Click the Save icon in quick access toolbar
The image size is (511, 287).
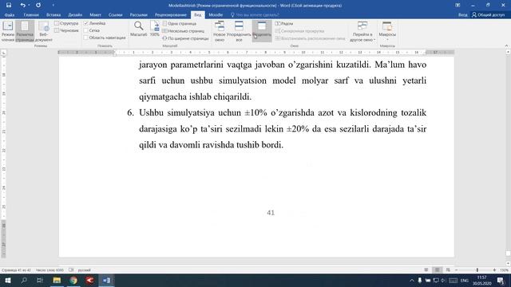(x=9, y=6)
